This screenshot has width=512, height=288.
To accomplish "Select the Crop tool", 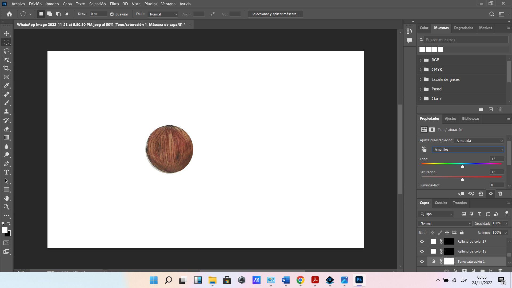I will (x=6, y=68).
